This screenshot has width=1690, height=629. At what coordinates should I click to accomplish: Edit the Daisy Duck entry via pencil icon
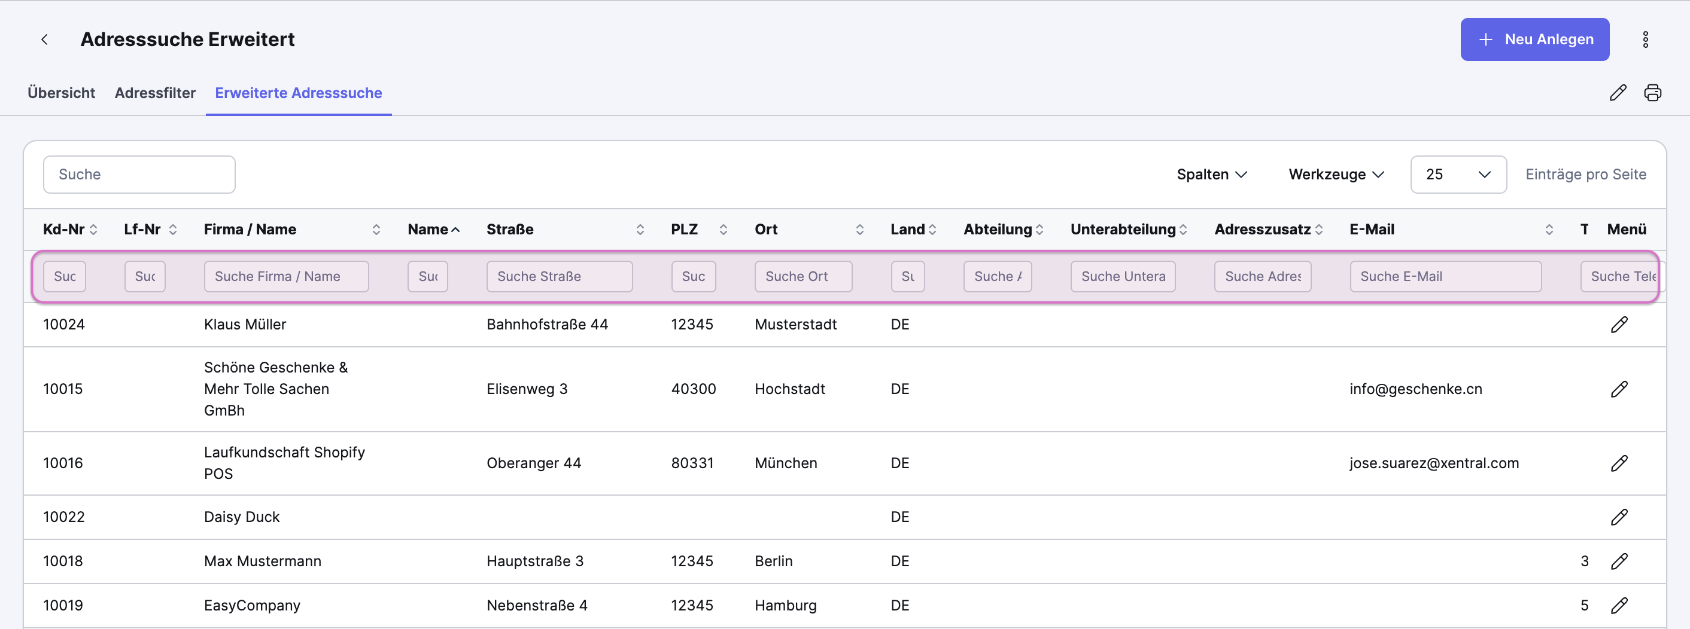tap(1619, 517)
